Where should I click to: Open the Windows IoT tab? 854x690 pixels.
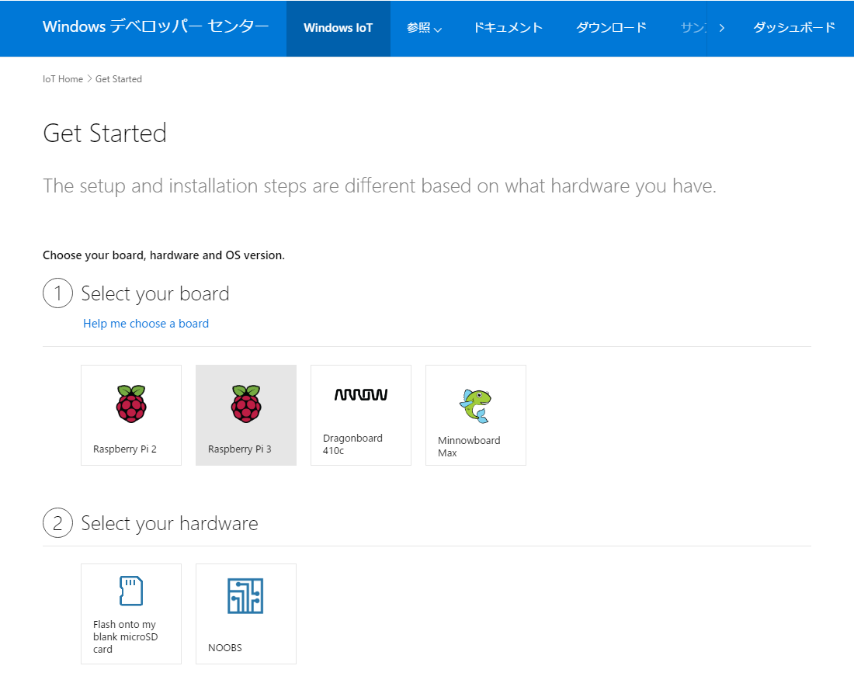[x=338, y=28]
